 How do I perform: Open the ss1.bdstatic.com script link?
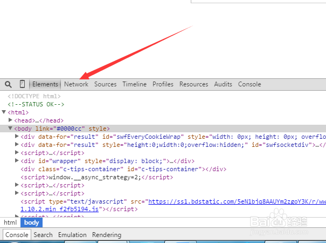[x=237, y=201]
